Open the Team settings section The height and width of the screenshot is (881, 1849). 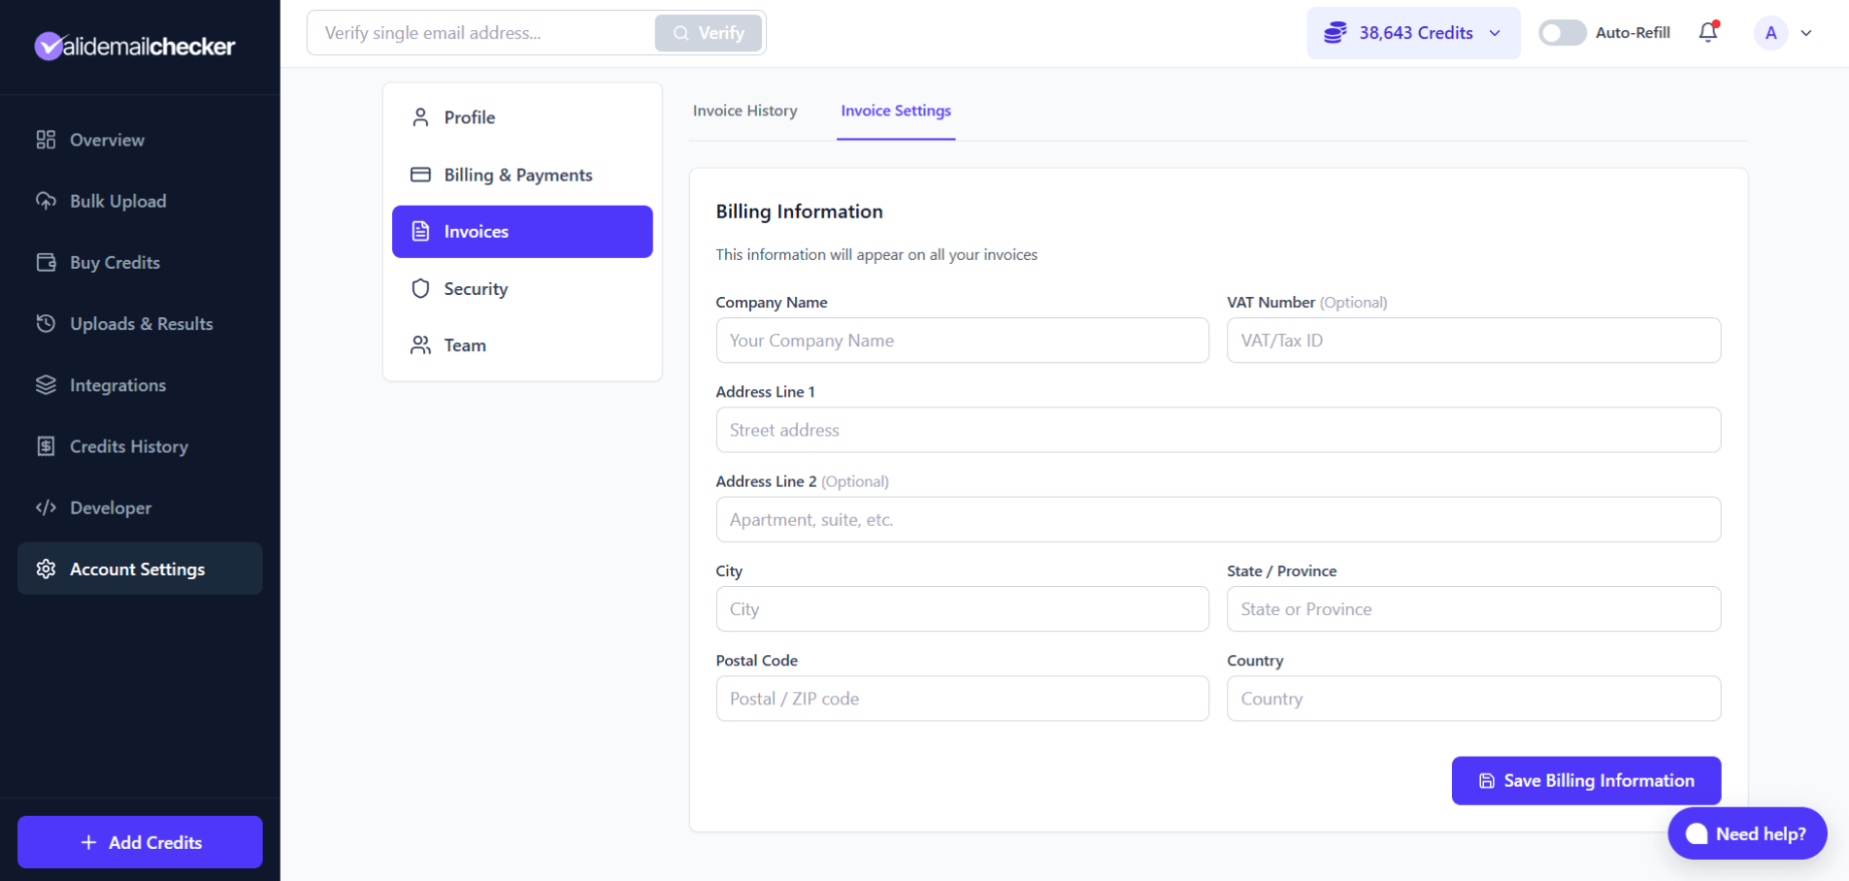click(464, 344)
